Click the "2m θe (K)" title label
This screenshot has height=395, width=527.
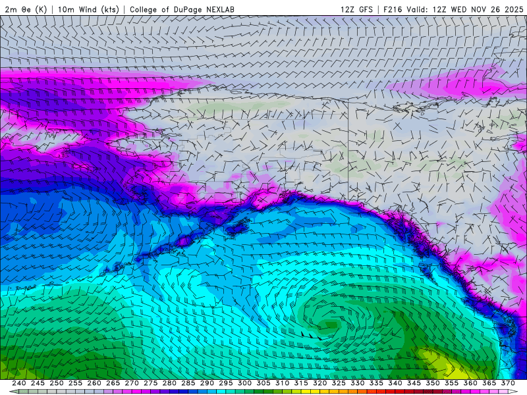[x=26, y=10]
